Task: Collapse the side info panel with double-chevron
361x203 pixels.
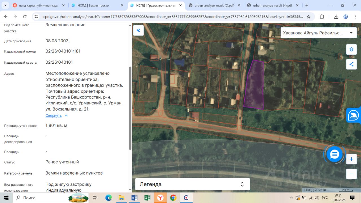Action: [x=138, y=30]
